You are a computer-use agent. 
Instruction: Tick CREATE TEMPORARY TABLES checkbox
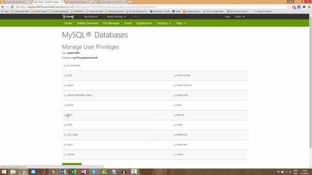65,95
